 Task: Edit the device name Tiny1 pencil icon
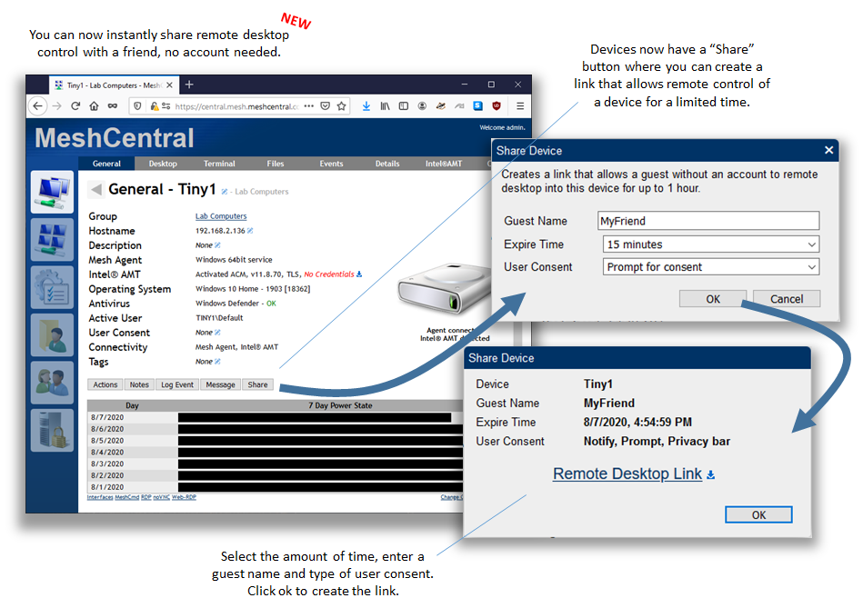point(224,192)
